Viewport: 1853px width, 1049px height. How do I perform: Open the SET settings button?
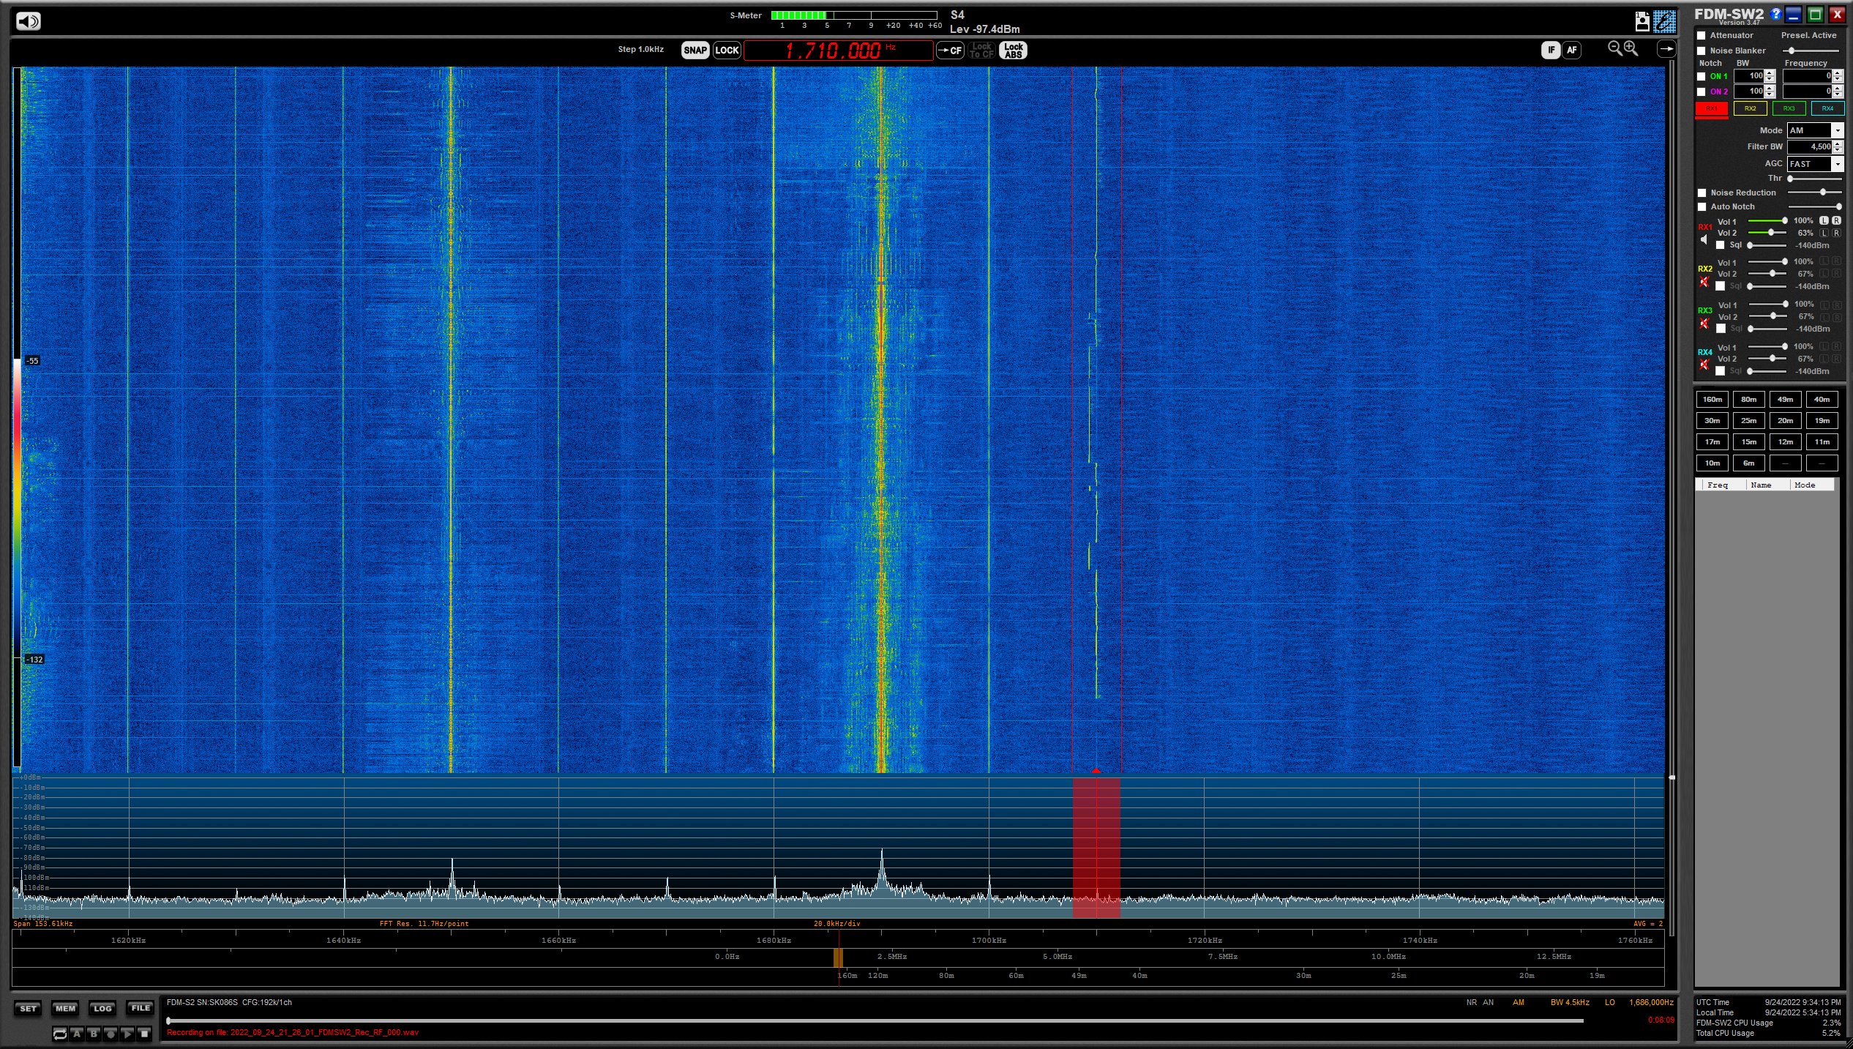click(29, 1009)
